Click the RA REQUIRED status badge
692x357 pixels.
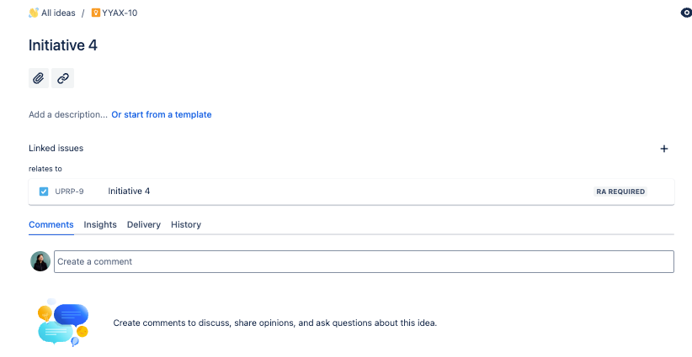(620, 192)
